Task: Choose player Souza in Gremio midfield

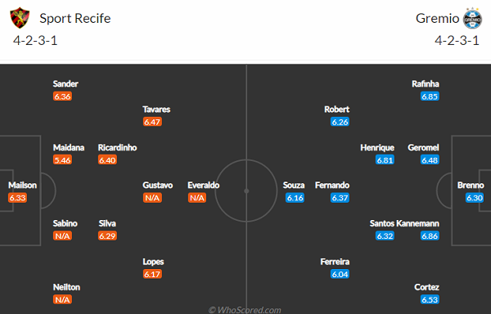Action: (294, 185)
